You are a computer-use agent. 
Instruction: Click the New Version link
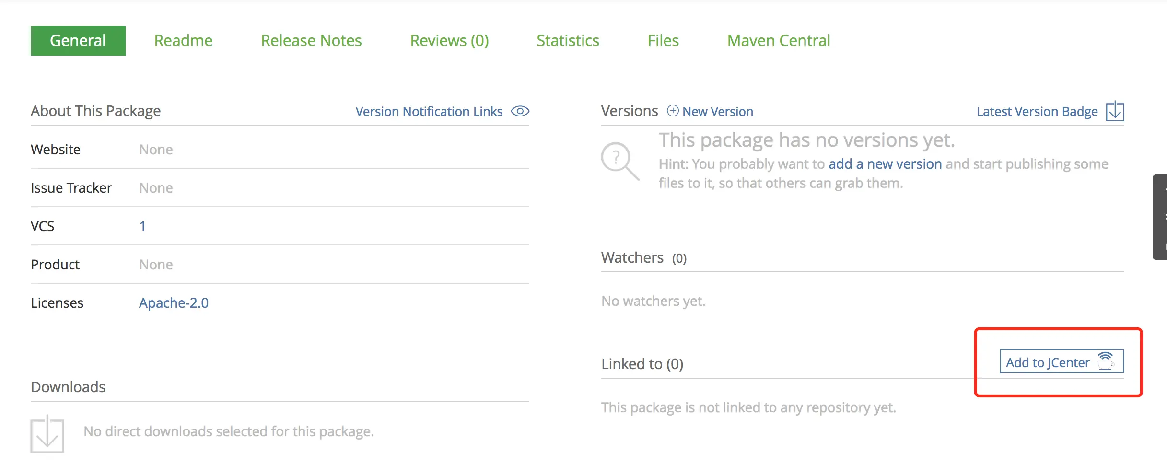[x=717, y=112]
